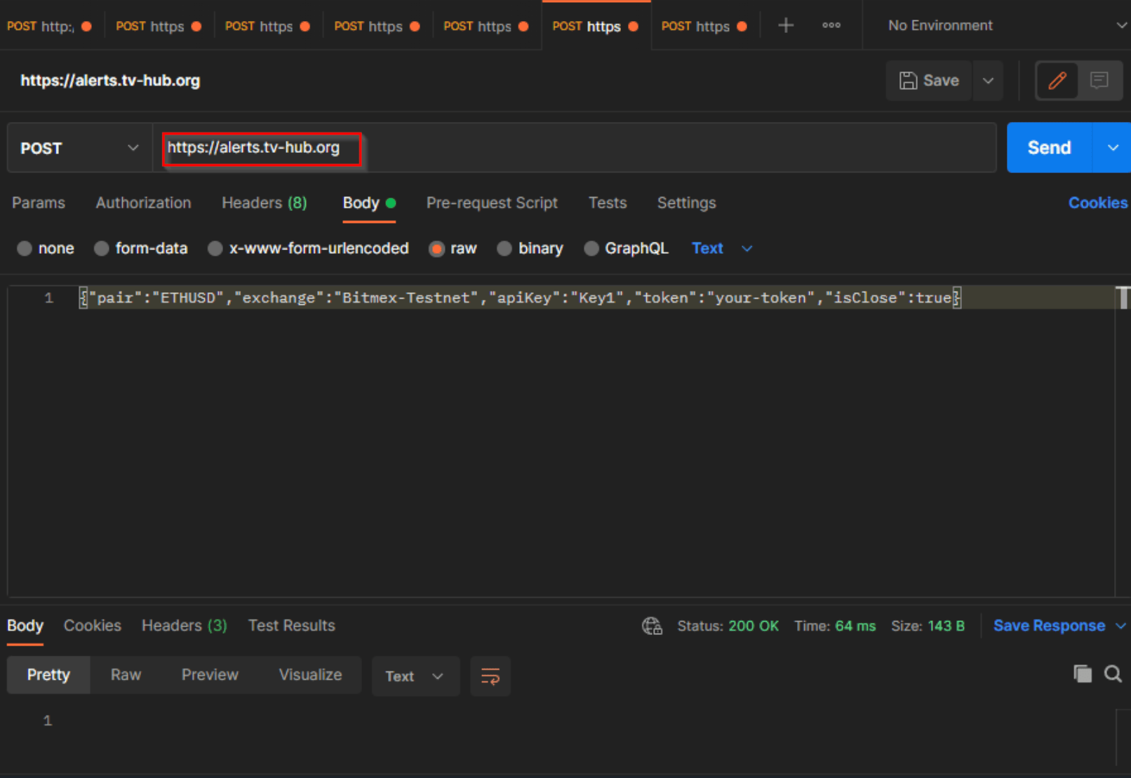The width and height of the screenshot is (1131, 778).
Task: Click the network globe icon near Status
Action: point(652,626)
